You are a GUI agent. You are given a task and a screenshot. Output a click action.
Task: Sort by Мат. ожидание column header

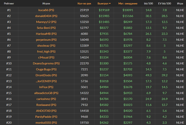pos(128,3)
